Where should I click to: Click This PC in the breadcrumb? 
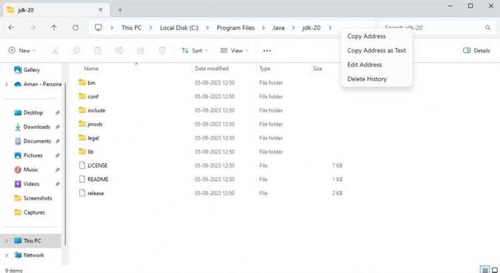point(131,28)
